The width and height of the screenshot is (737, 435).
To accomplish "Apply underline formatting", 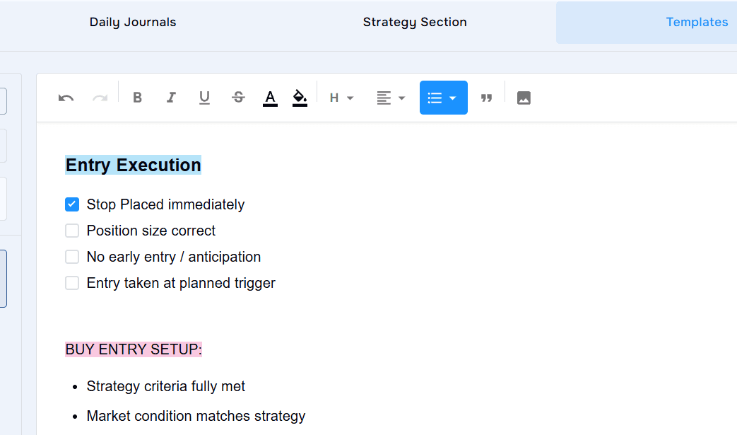I will [204, 98].
